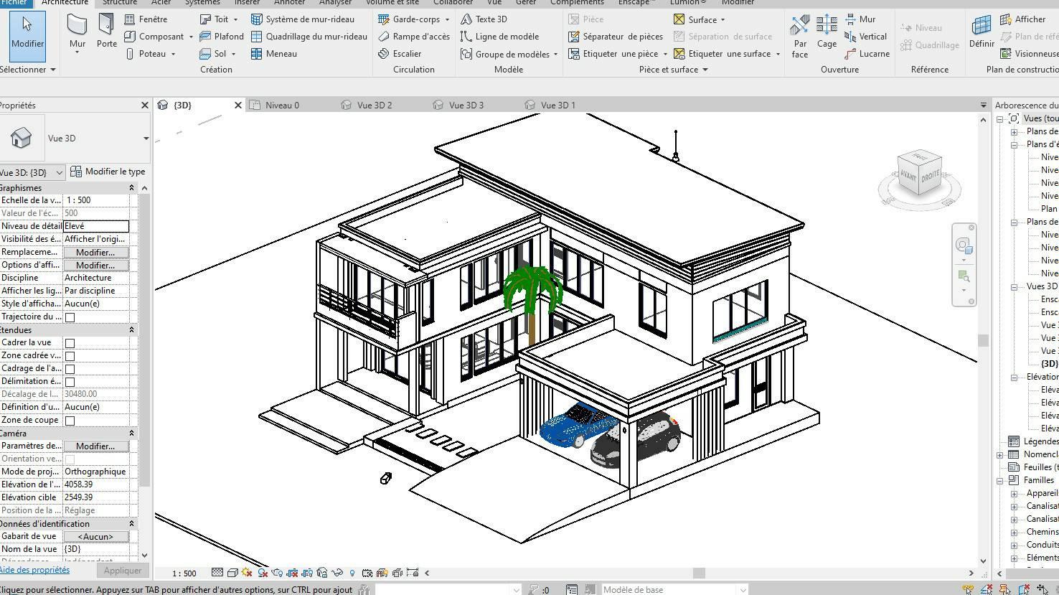Click the <Aucun> Gabarit de vue button

(x=95, y=537)
